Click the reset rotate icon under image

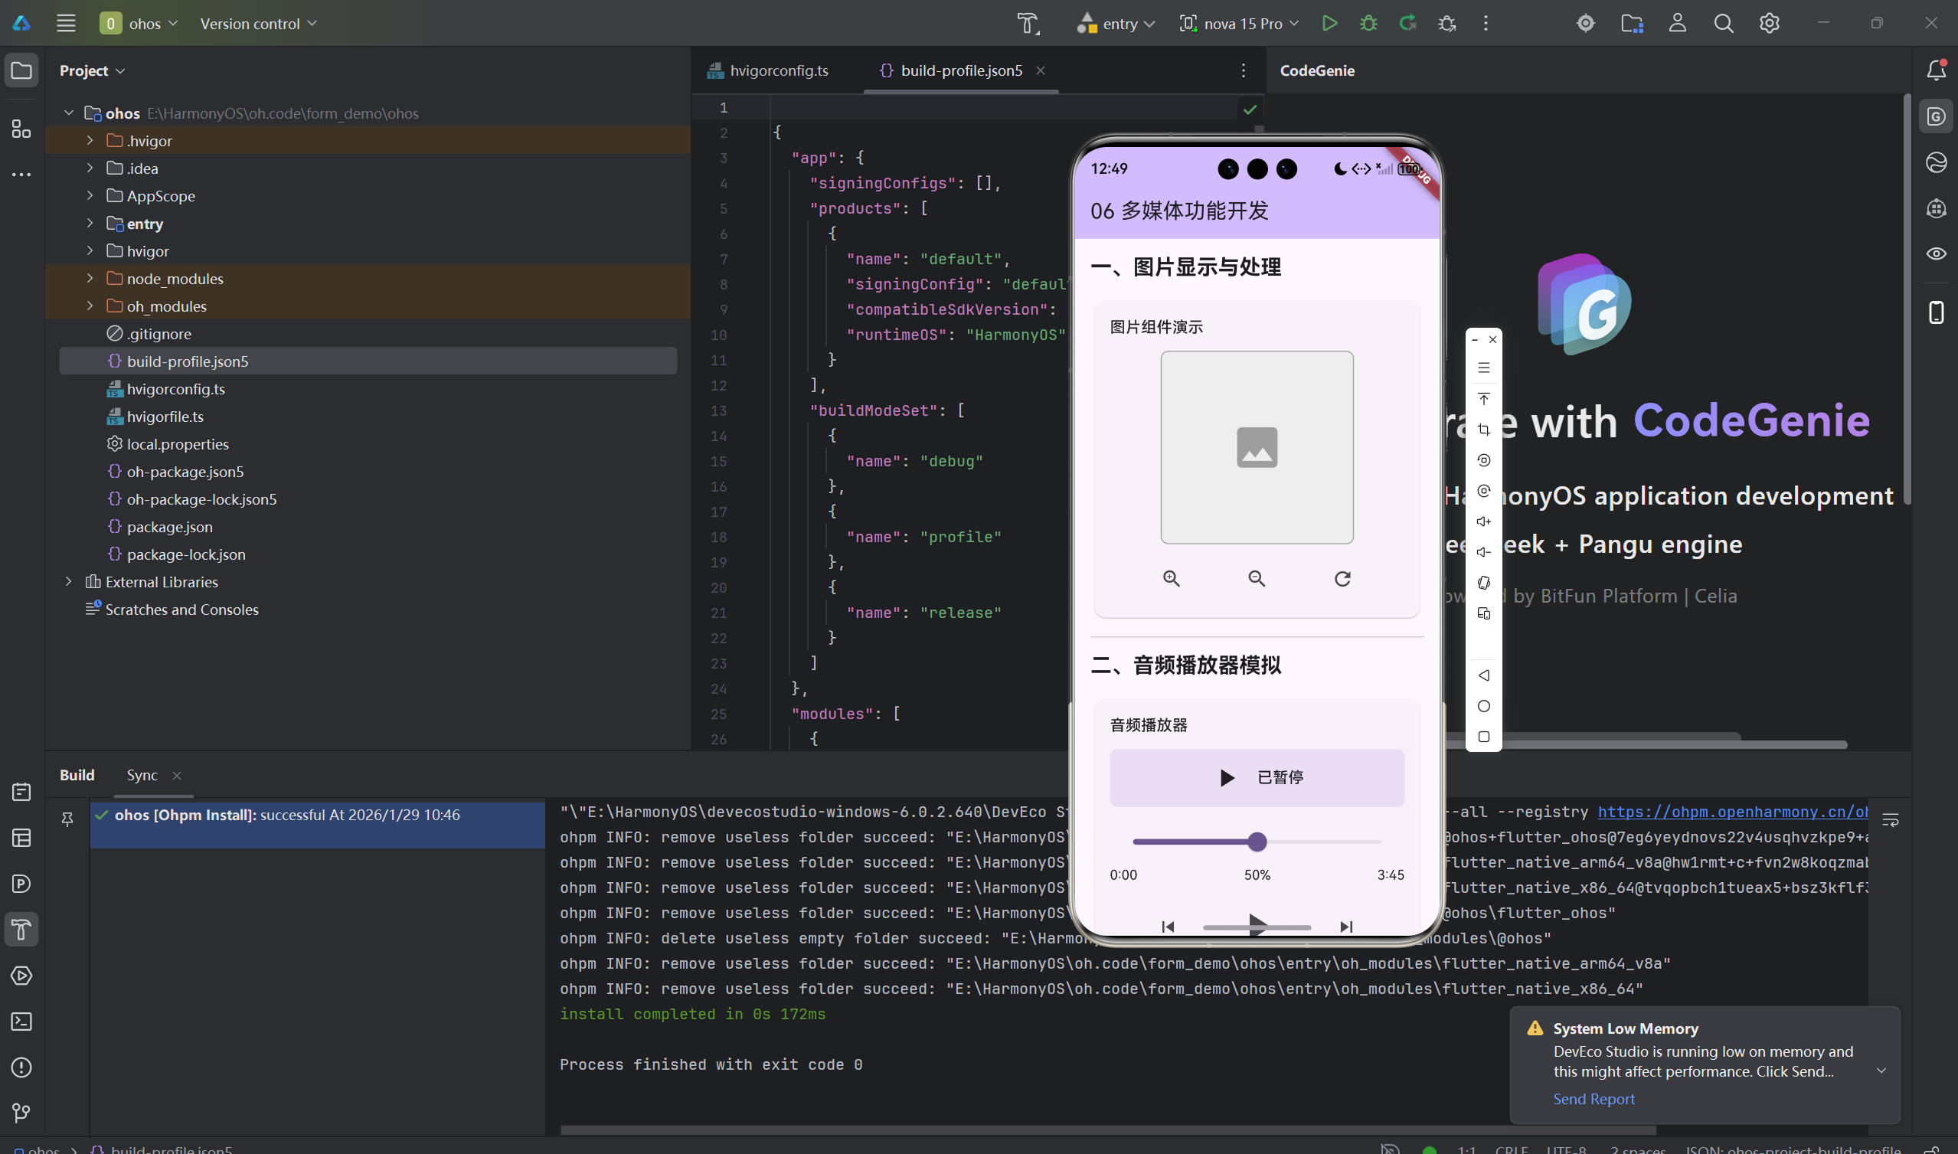[1342, 579]
